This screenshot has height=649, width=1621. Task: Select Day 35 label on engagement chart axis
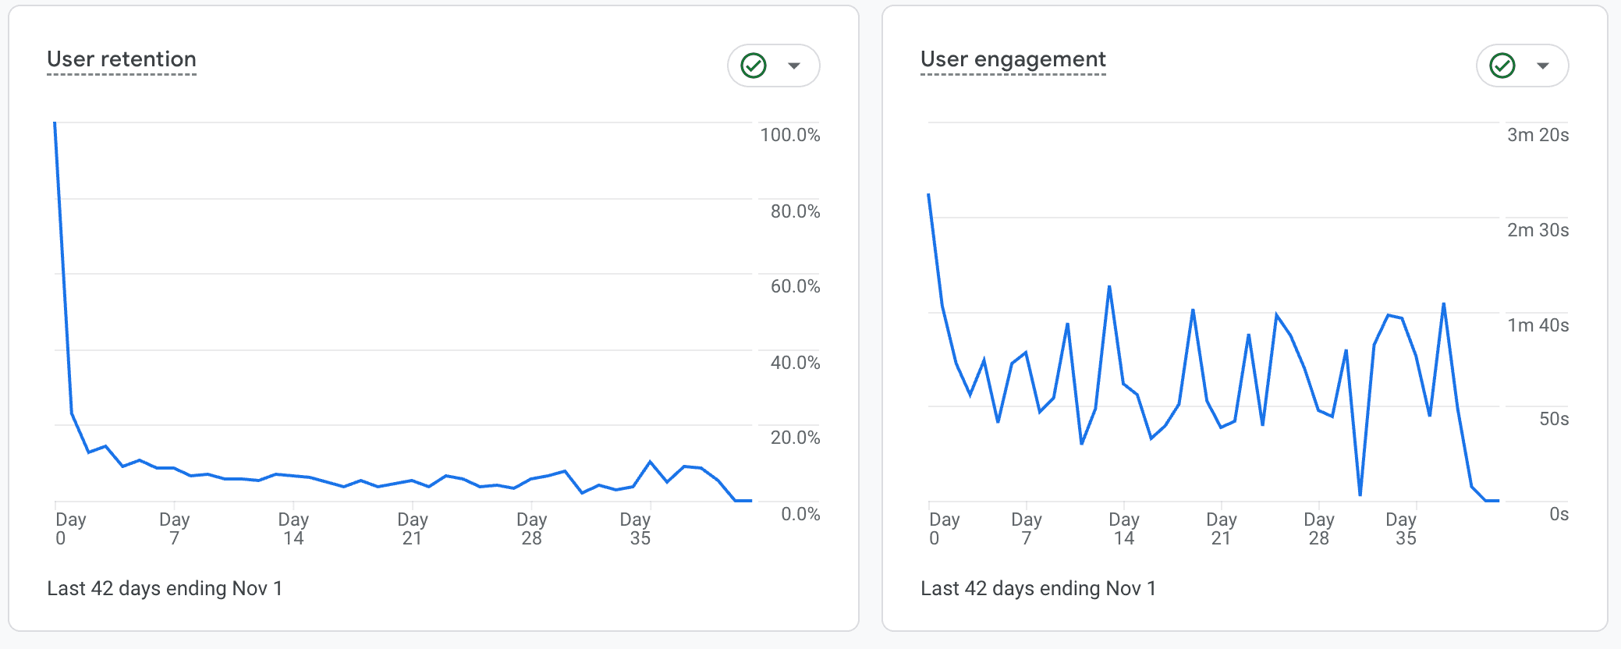(1401, 528)
